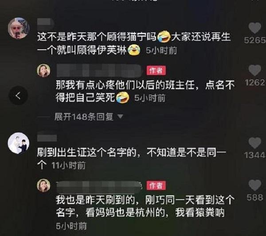Viewport: 266px width, 236px height.
Task: Reply to comment 那我有点心疼他们以后的班主任
Action: (145, 91)
